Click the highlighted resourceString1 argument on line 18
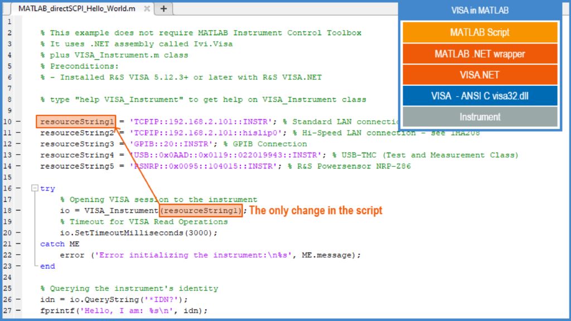Screen dimensions: 571x321 point(201,211)
